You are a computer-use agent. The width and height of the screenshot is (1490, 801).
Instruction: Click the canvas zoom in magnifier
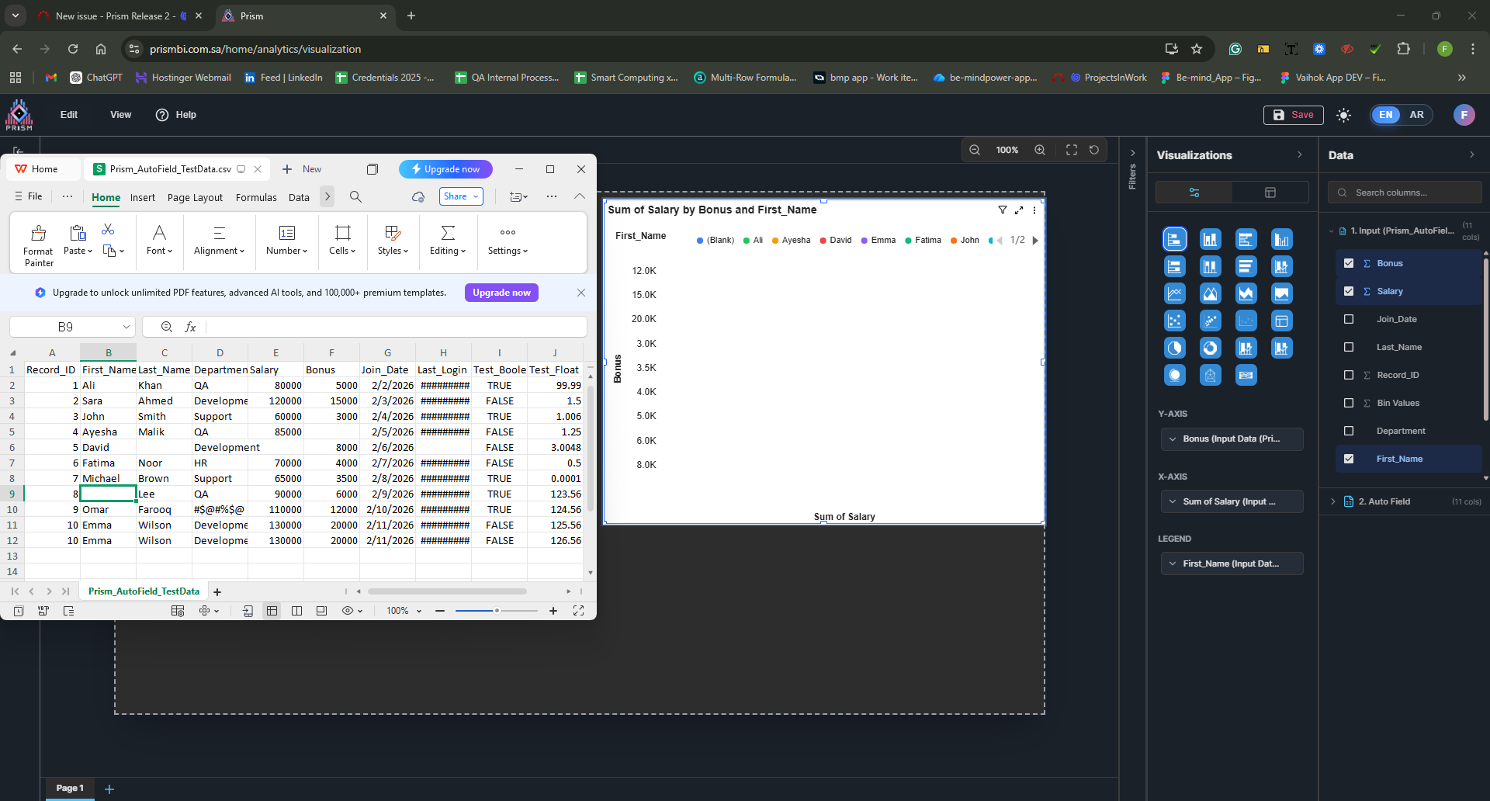click(1040, 150)
